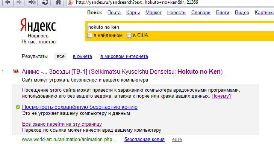Tick the 'в найденном' checkbox

click(90, 36)
